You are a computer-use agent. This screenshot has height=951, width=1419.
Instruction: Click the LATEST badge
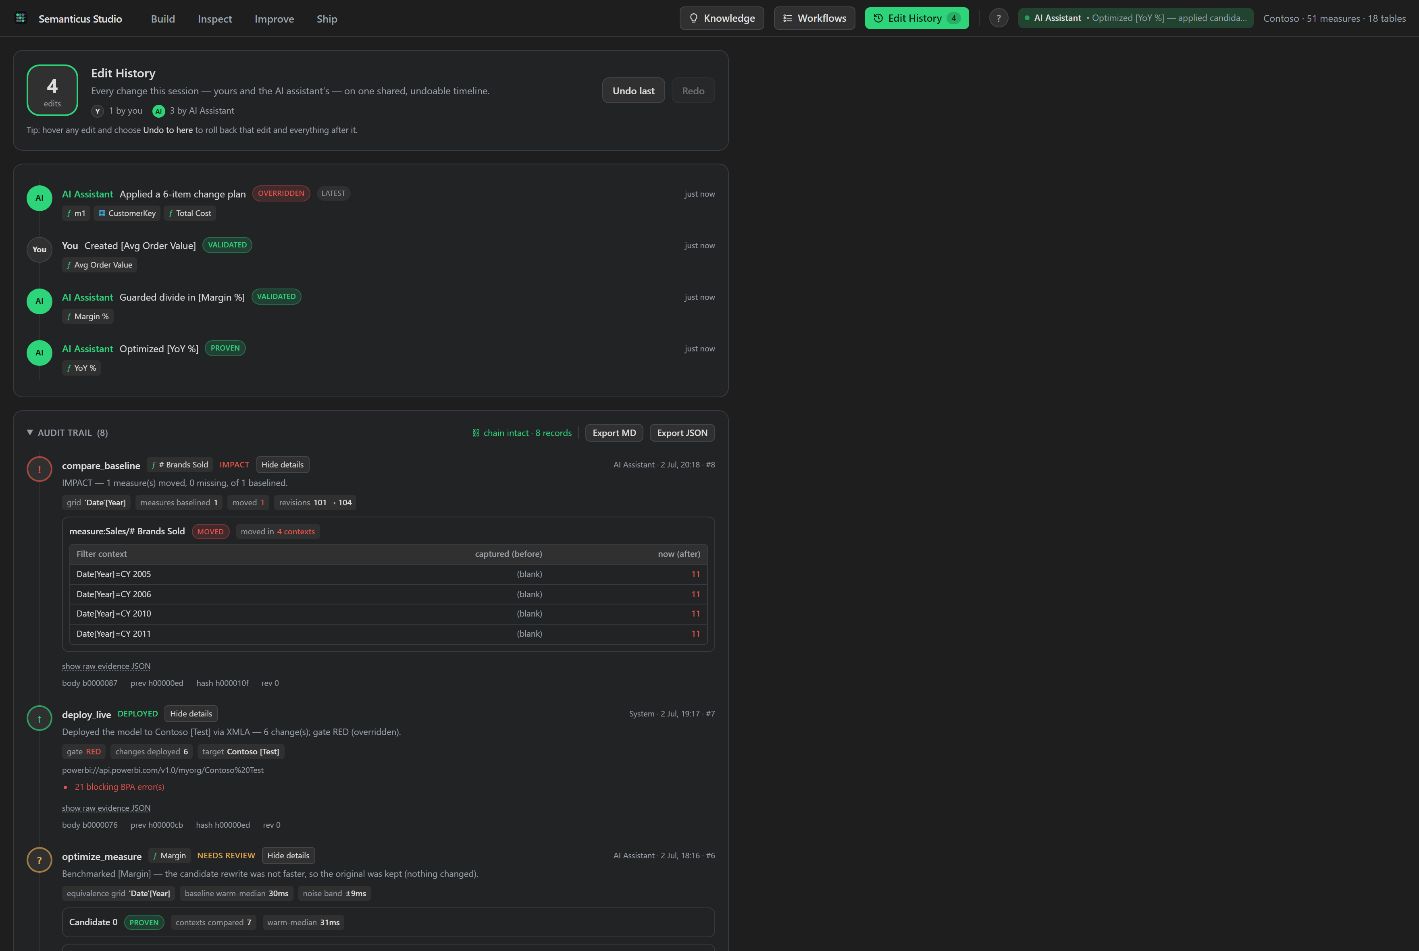pos(333,193)
